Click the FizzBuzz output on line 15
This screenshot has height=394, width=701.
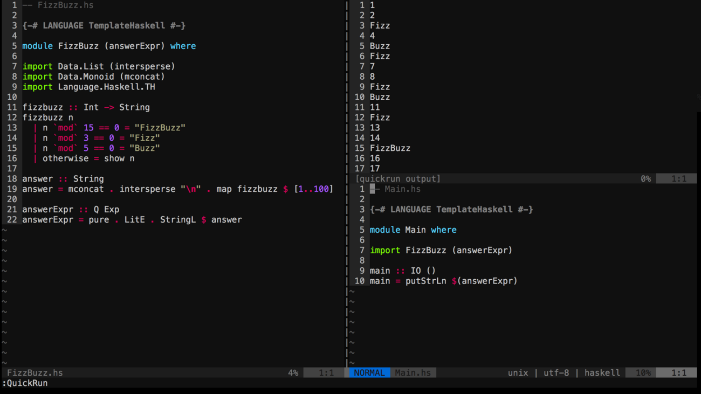coord(390,148)
